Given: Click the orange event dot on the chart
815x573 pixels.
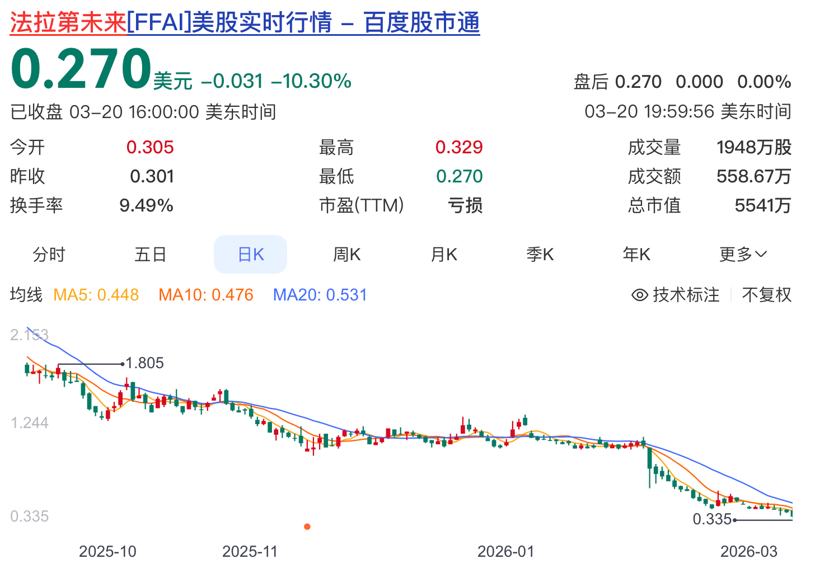Looking at the screenshot, I should coord(307,527).
